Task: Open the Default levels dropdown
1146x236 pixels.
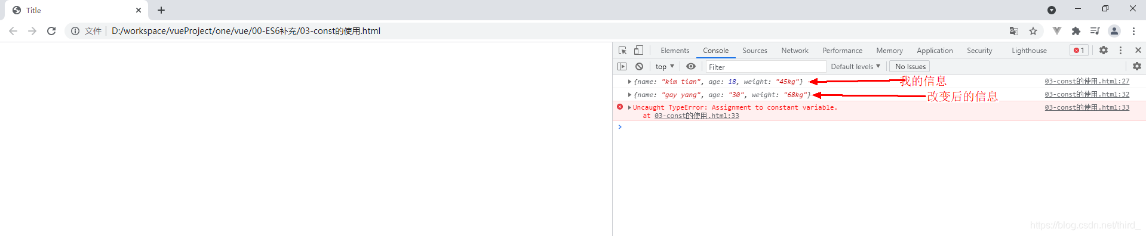Action: (855, 67)
